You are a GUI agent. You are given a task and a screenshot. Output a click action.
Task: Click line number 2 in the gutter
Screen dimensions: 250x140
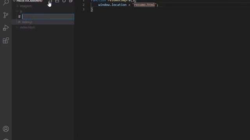83,5
